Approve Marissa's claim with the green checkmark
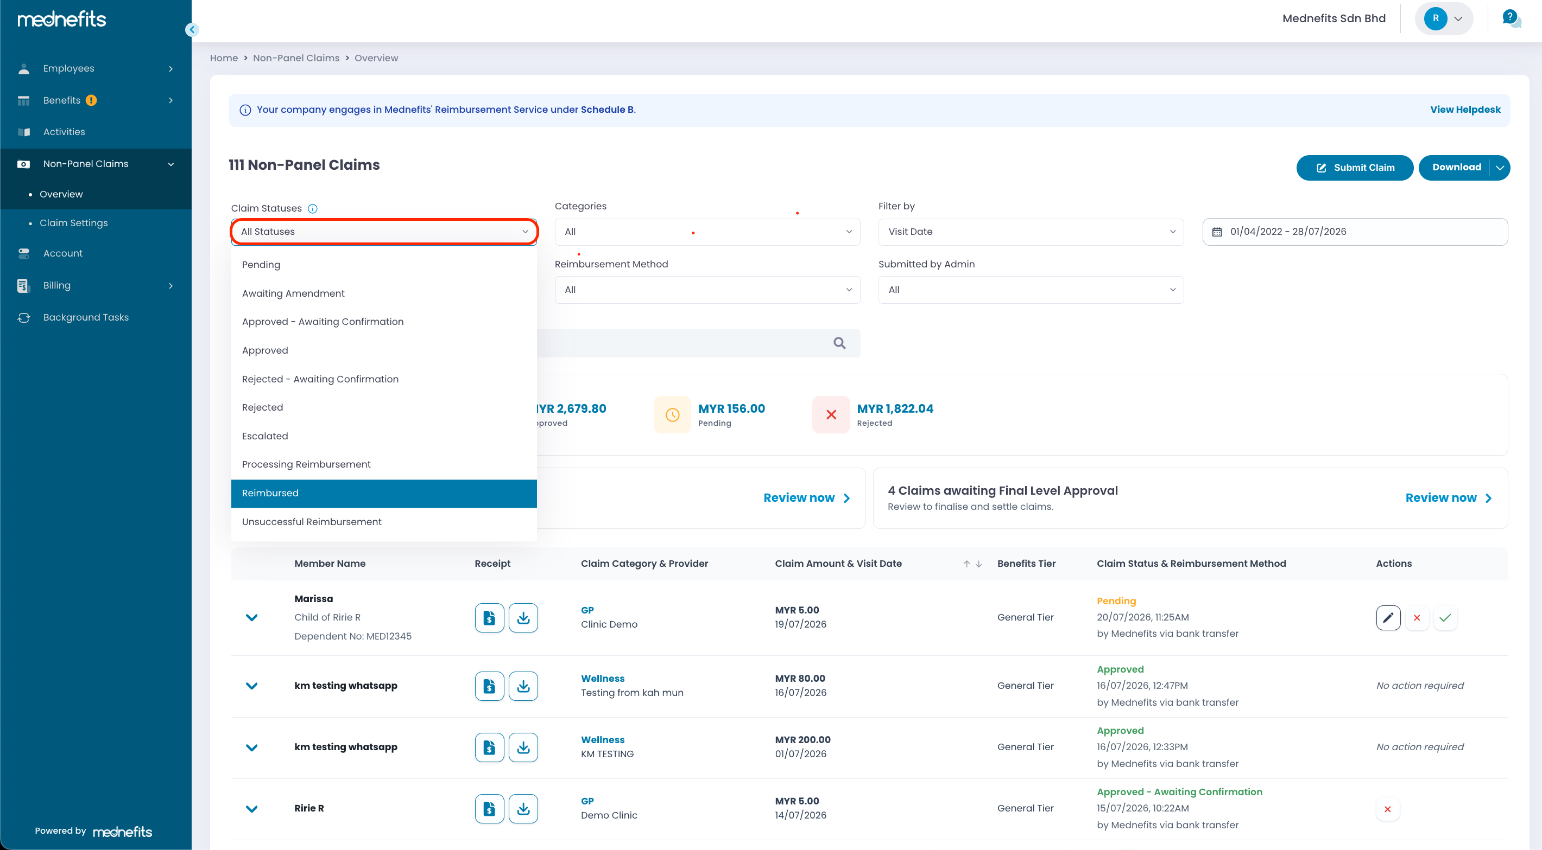Viewport: 1542px width, 850px height. pyautogui.click(x=1445, y=618)
